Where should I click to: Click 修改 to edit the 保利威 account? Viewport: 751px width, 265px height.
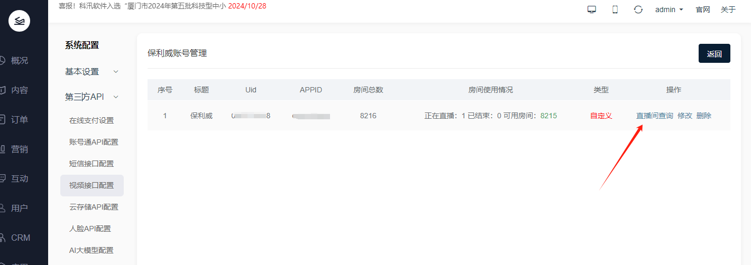[685, 116]
